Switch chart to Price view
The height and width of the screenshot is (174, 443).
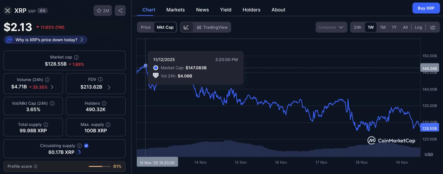[146, 27]
